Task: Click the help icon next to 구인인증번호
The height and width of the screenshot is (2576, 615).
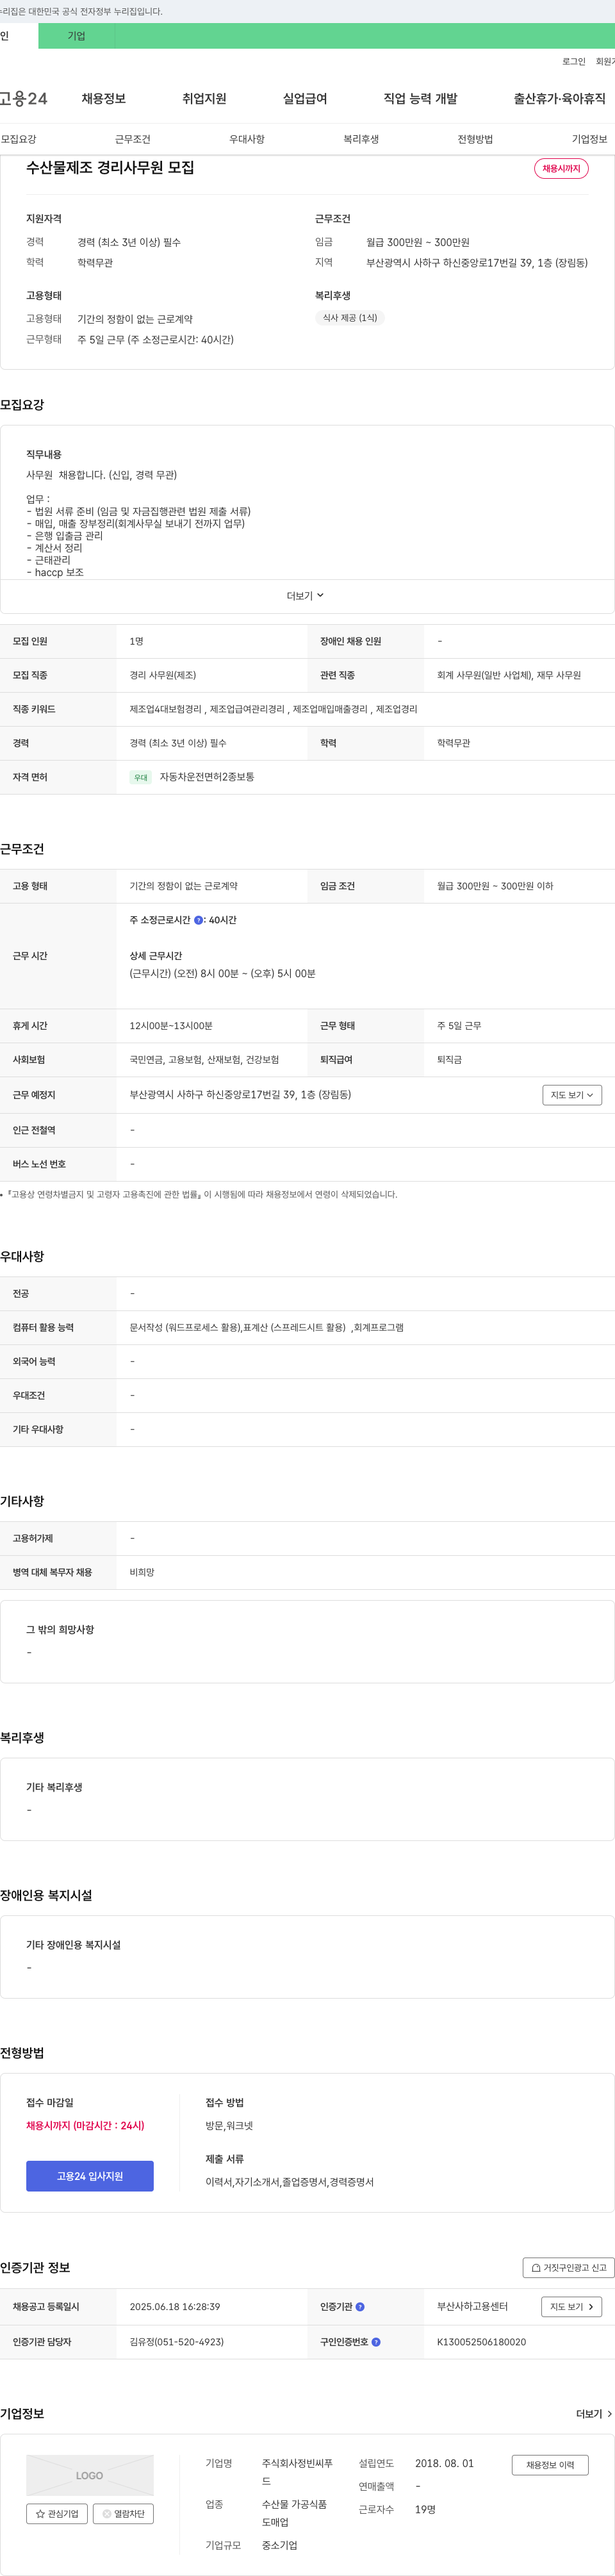Action: (x=376, y=2342)
